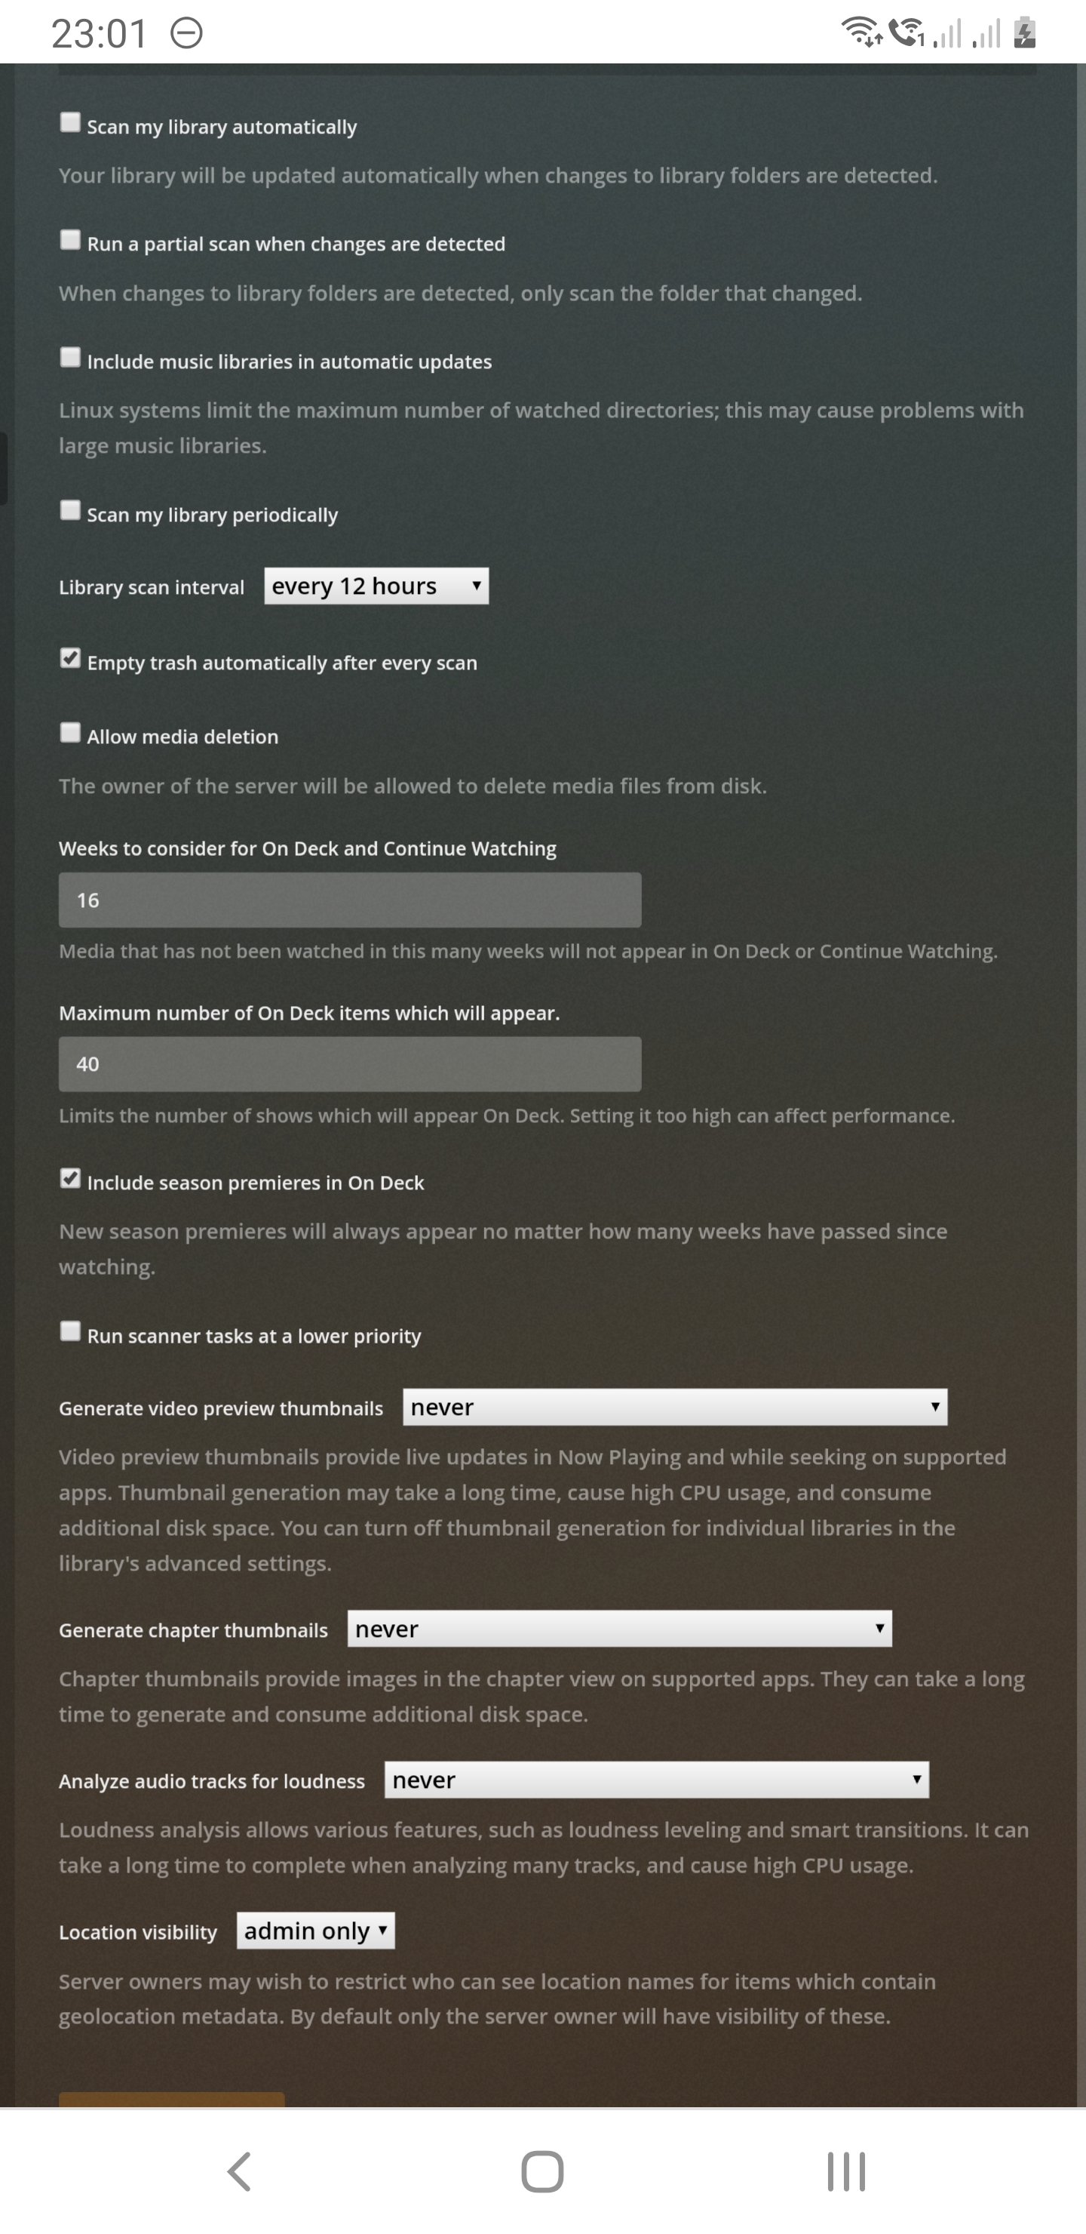The width and height of the screenshot is (1086, 2234).
Task: Open the recent apps navigation icon
Action: pos(846,2171)
